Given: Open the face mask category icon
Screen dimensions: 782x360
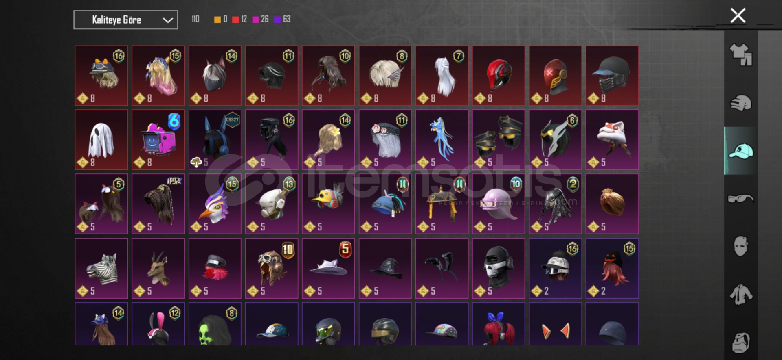Looking at the screenshot, I should [x=741, y=246].
